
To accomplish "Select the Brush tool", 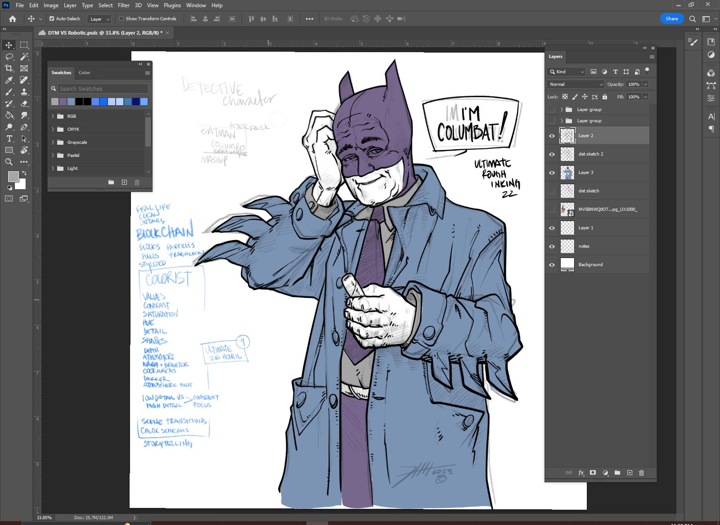I will 9,92.
